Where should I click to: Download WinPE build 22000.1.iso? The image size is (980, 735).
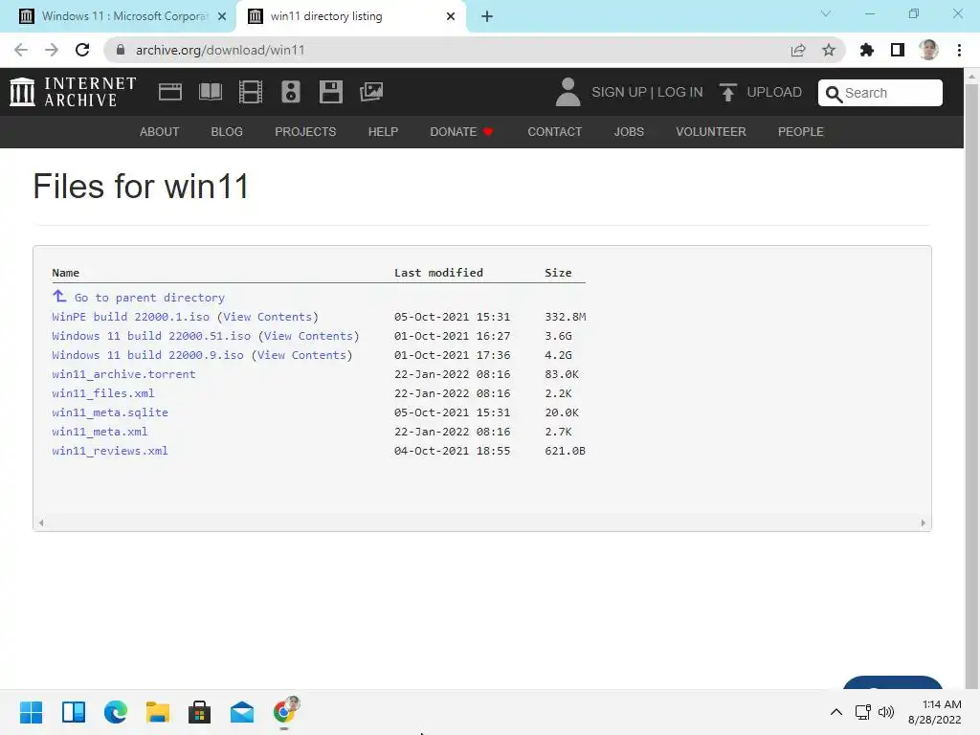coord(130,317)
